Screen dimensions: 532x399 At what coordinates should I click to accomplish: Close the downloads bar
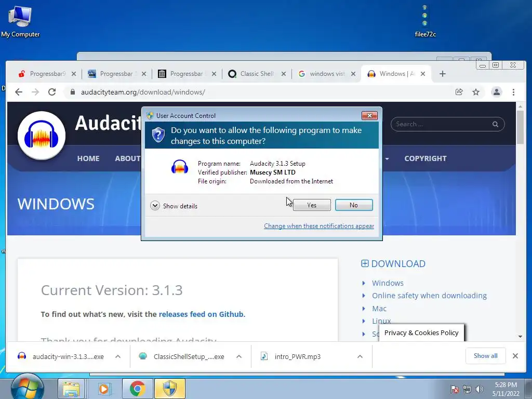515,355
